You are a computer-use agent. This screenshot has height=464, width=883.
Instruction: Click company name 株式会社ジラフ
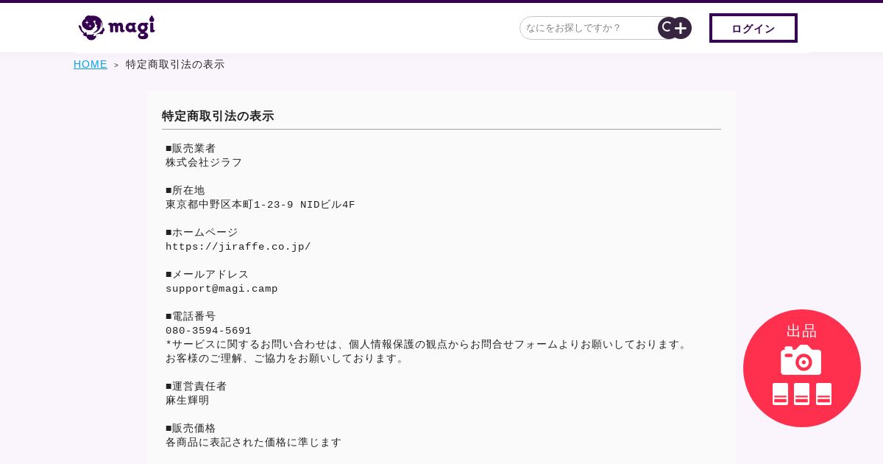pos(204,162)
